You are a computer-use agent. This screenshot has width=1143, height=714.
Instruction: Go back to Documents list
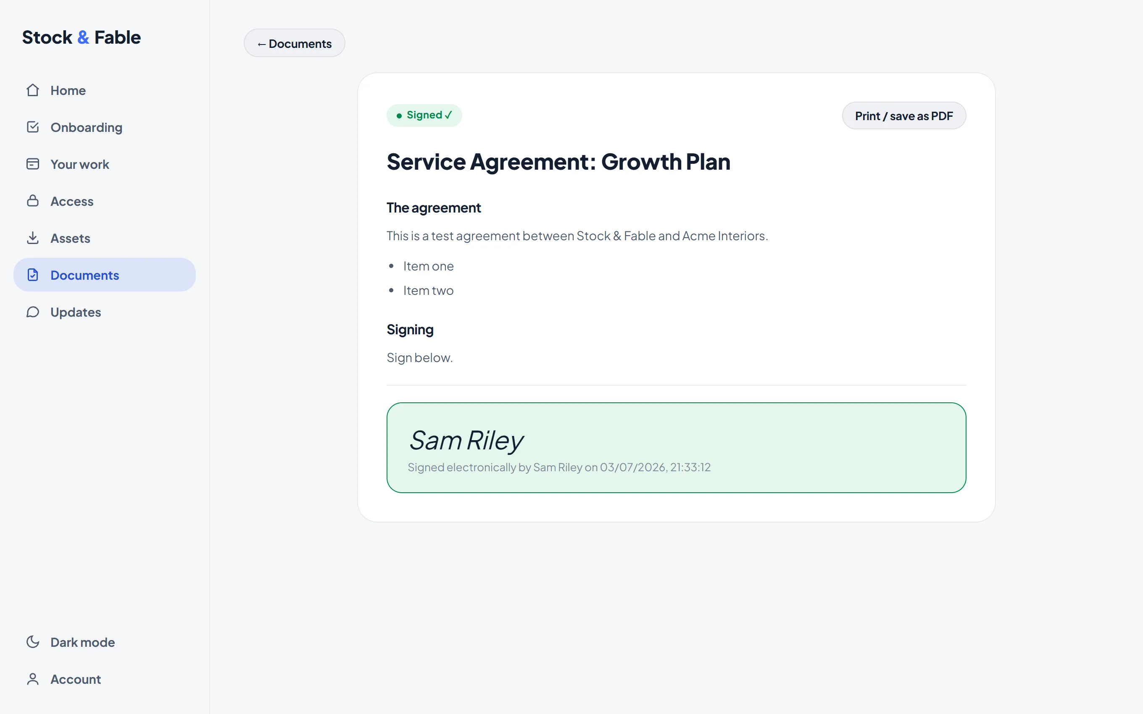coord(294,43)
